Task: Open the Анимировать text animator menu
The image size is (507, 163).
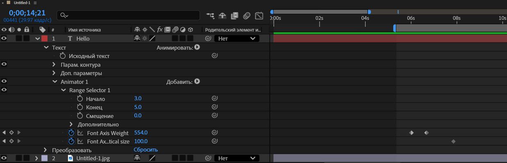Action: click(x=197, y=47)
